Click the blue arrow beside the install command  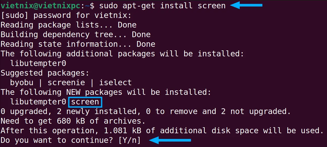(x=246, y=5)
